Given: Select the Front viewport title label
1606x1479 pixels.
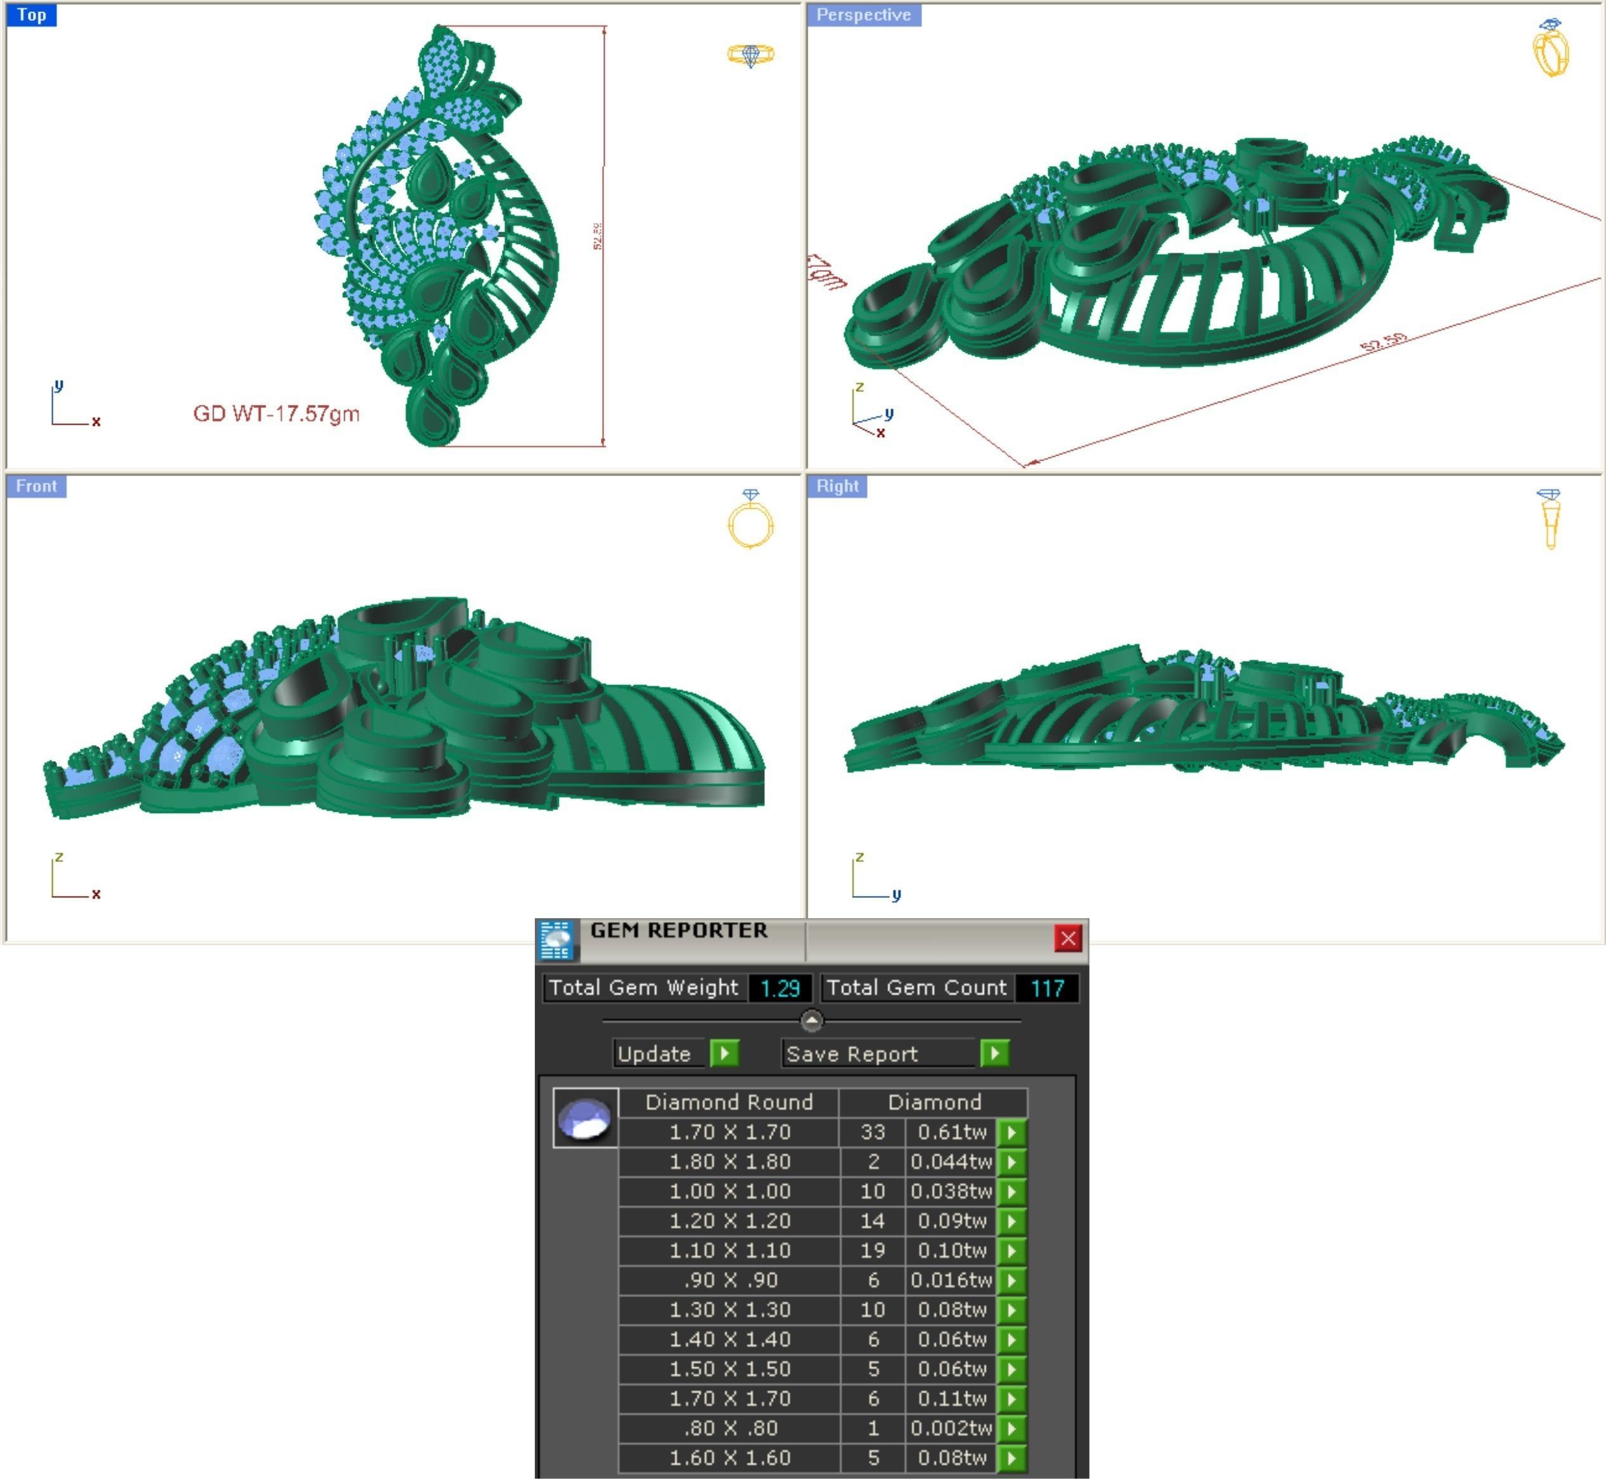Looking at the screenshot, I should (x=36, y=487).
